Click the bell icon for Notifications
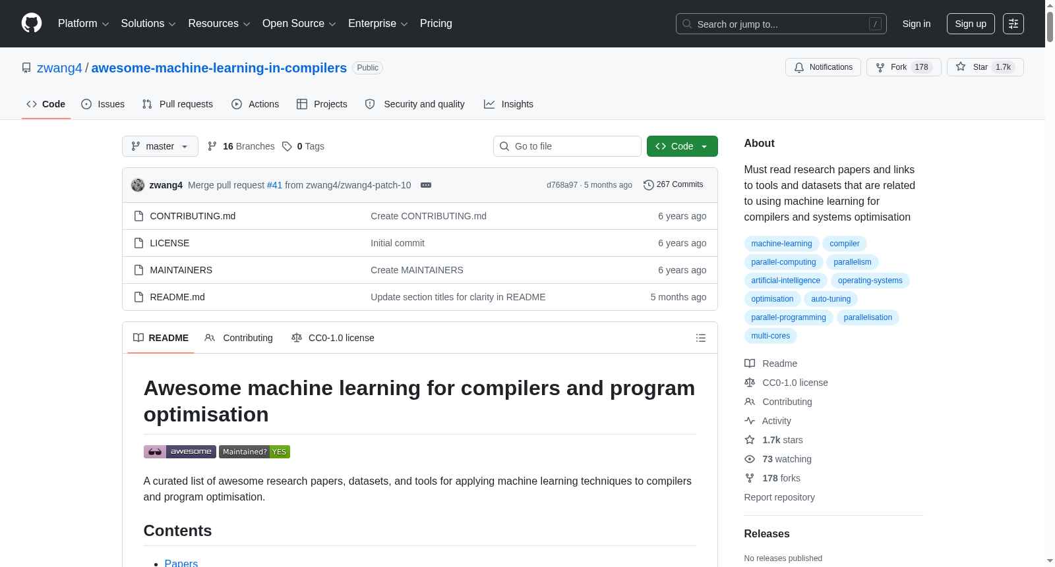The image size is (1055, 567). (799, 67)
